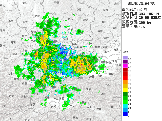Image resolution: width=162 pixels, height=121 pixels.
Task: Select the magenta legend color swatch
Action: tap(125, 66)
